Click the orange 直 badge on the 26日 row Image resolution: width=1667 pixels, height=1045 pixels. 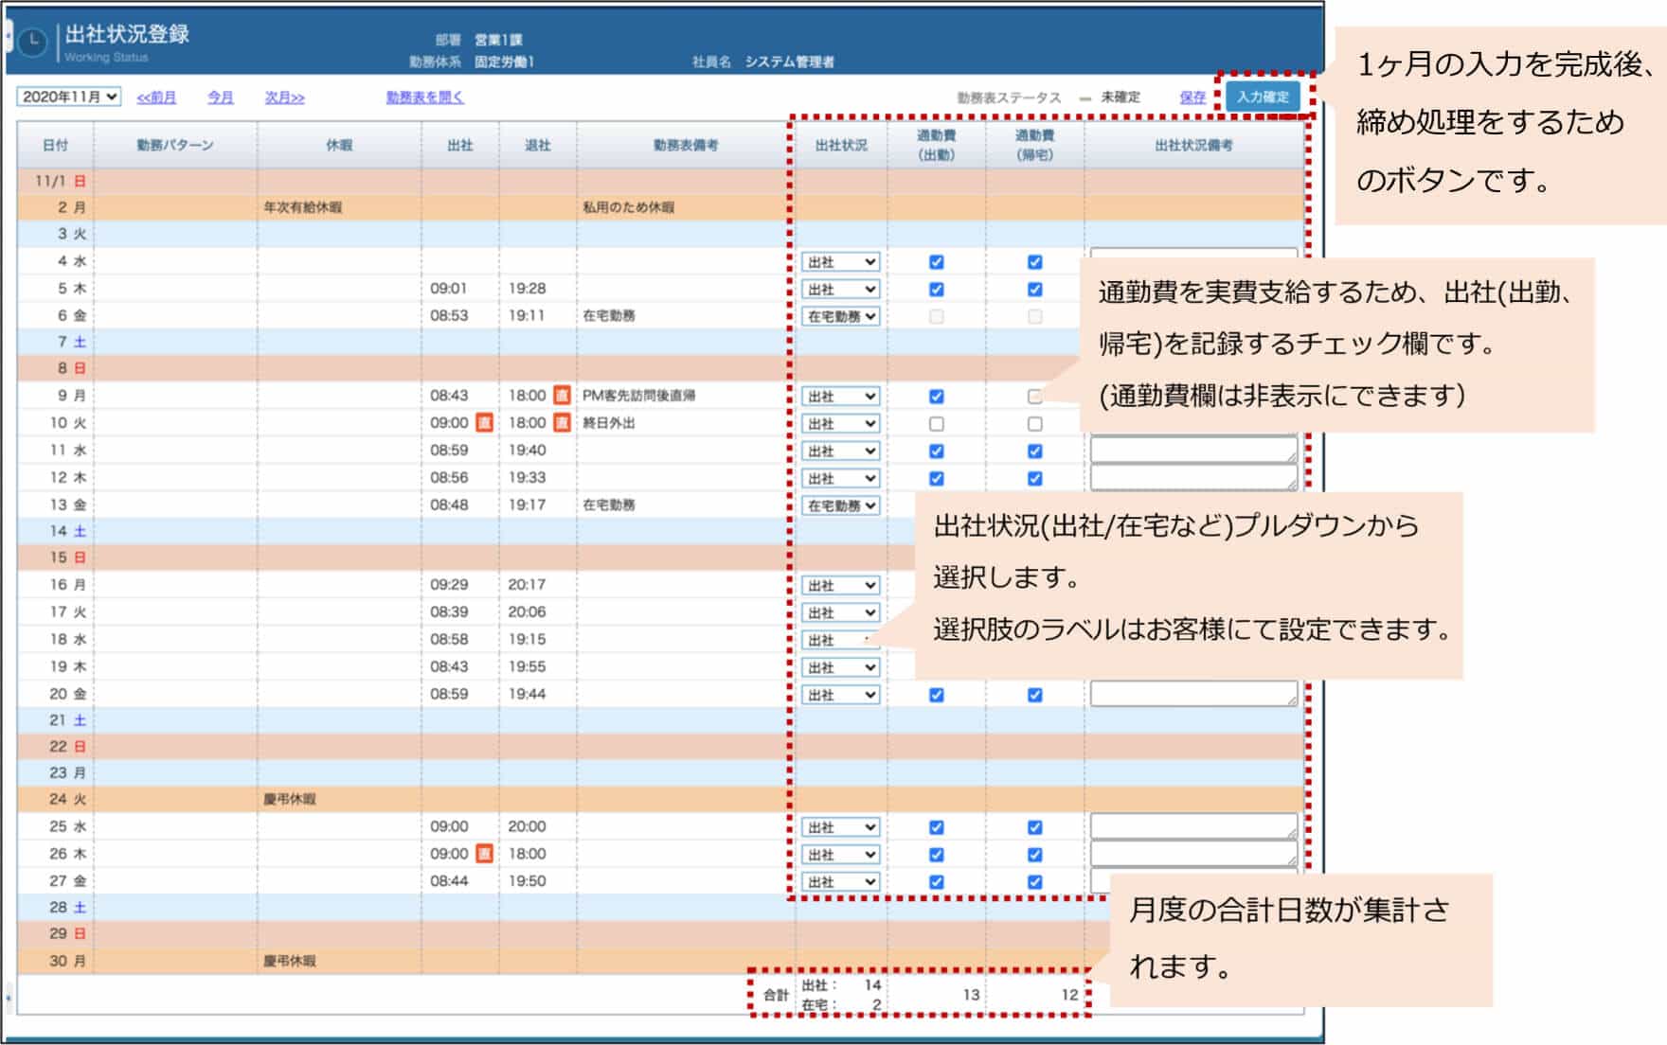(x=484, y=854)
